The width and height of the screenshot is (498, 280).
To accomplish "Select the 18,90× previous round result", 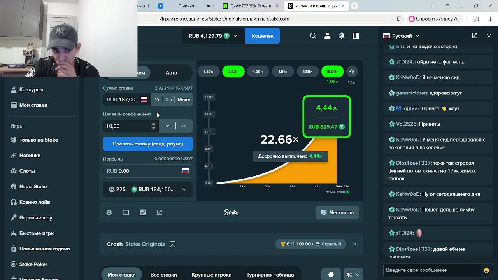I will coord(332,72).
